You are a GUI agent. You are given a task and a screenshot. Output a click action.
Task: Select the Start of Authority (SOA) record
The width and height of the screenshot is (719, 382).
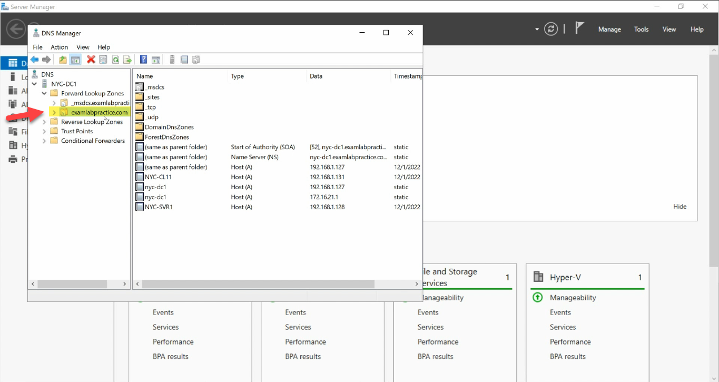[278, 147]
